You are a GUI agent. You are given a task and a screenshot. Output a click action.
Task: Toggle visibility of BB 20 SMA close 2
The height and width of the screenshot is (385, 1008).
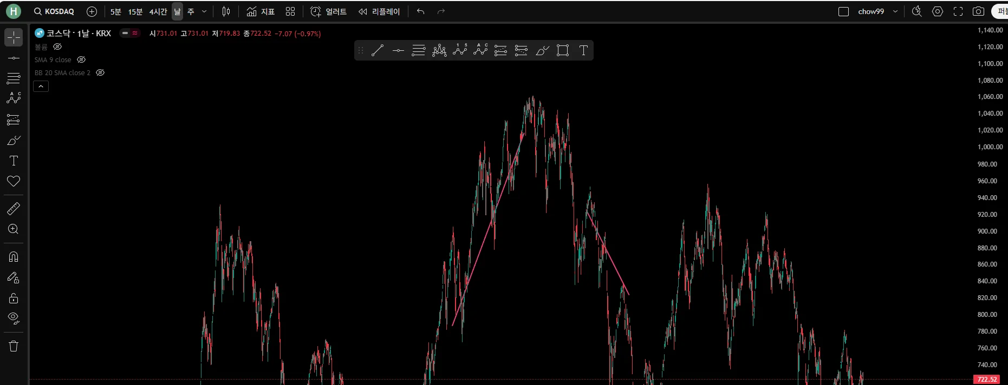tap(100, 73)
